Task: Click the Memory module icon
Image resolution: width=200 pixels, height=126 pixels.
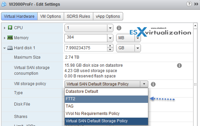Action: 10,38
